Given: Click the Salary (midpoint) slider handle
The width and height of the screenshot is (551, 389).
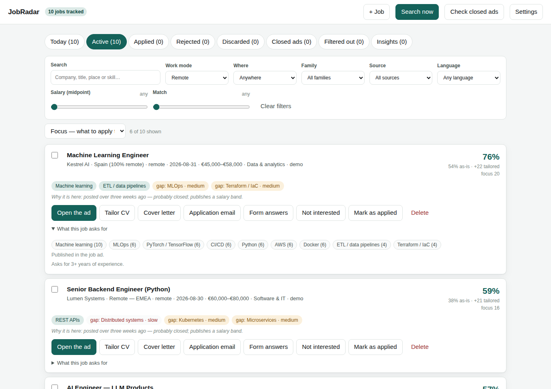Looking at the screenshot, I should pos(54,107).
